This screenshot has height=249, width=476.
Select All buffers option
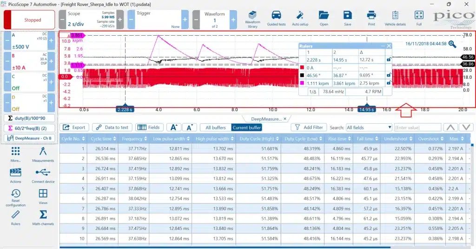(x=216, y=128)
